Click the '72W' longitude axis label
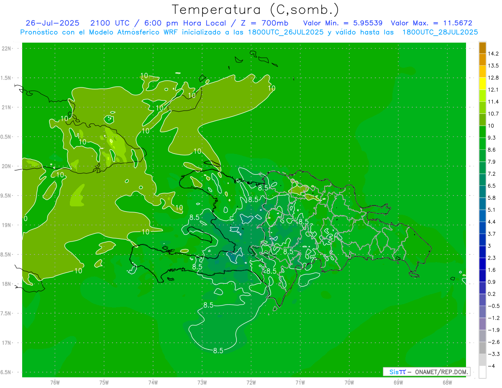This screenshot has width=502, height=388. pyautogui.click(x=251, y=383)
